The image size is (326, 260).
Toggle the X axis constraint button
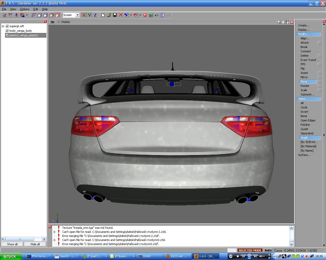[83, 15]
